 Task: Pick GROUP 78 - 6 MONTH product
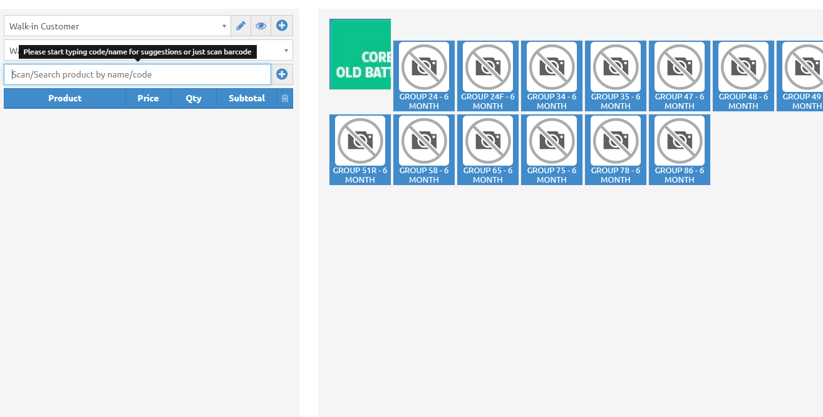[x=616, y=149]
